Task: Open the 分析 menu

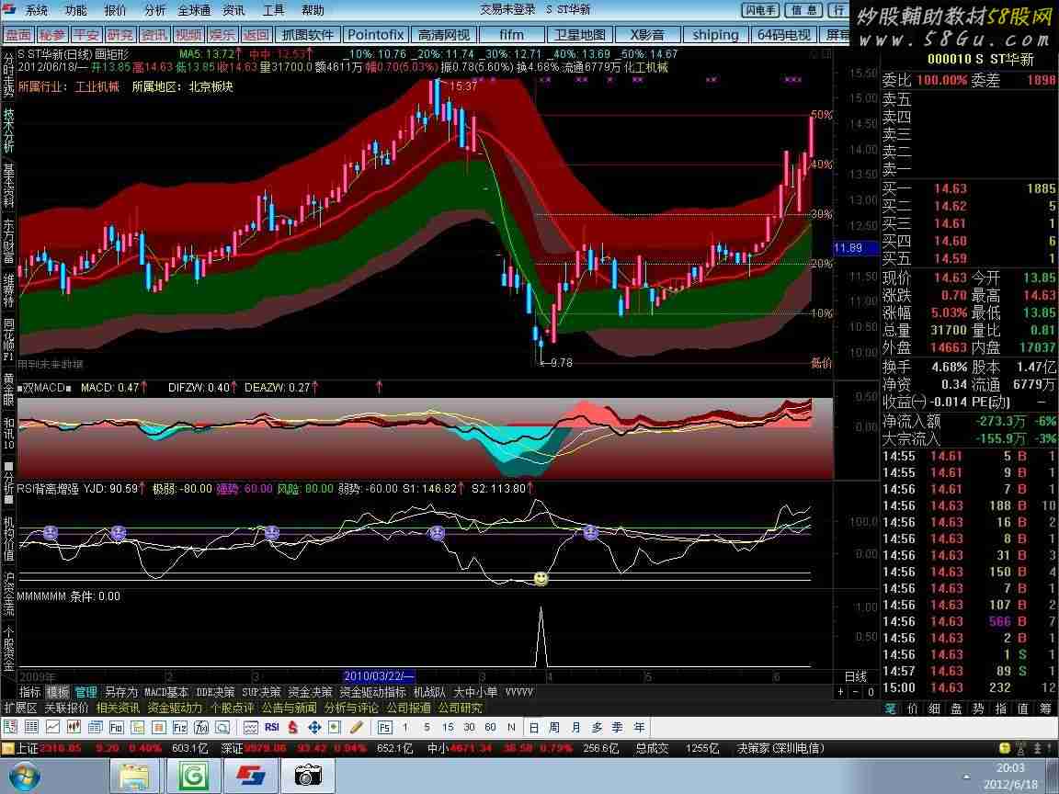Action: 154,10
